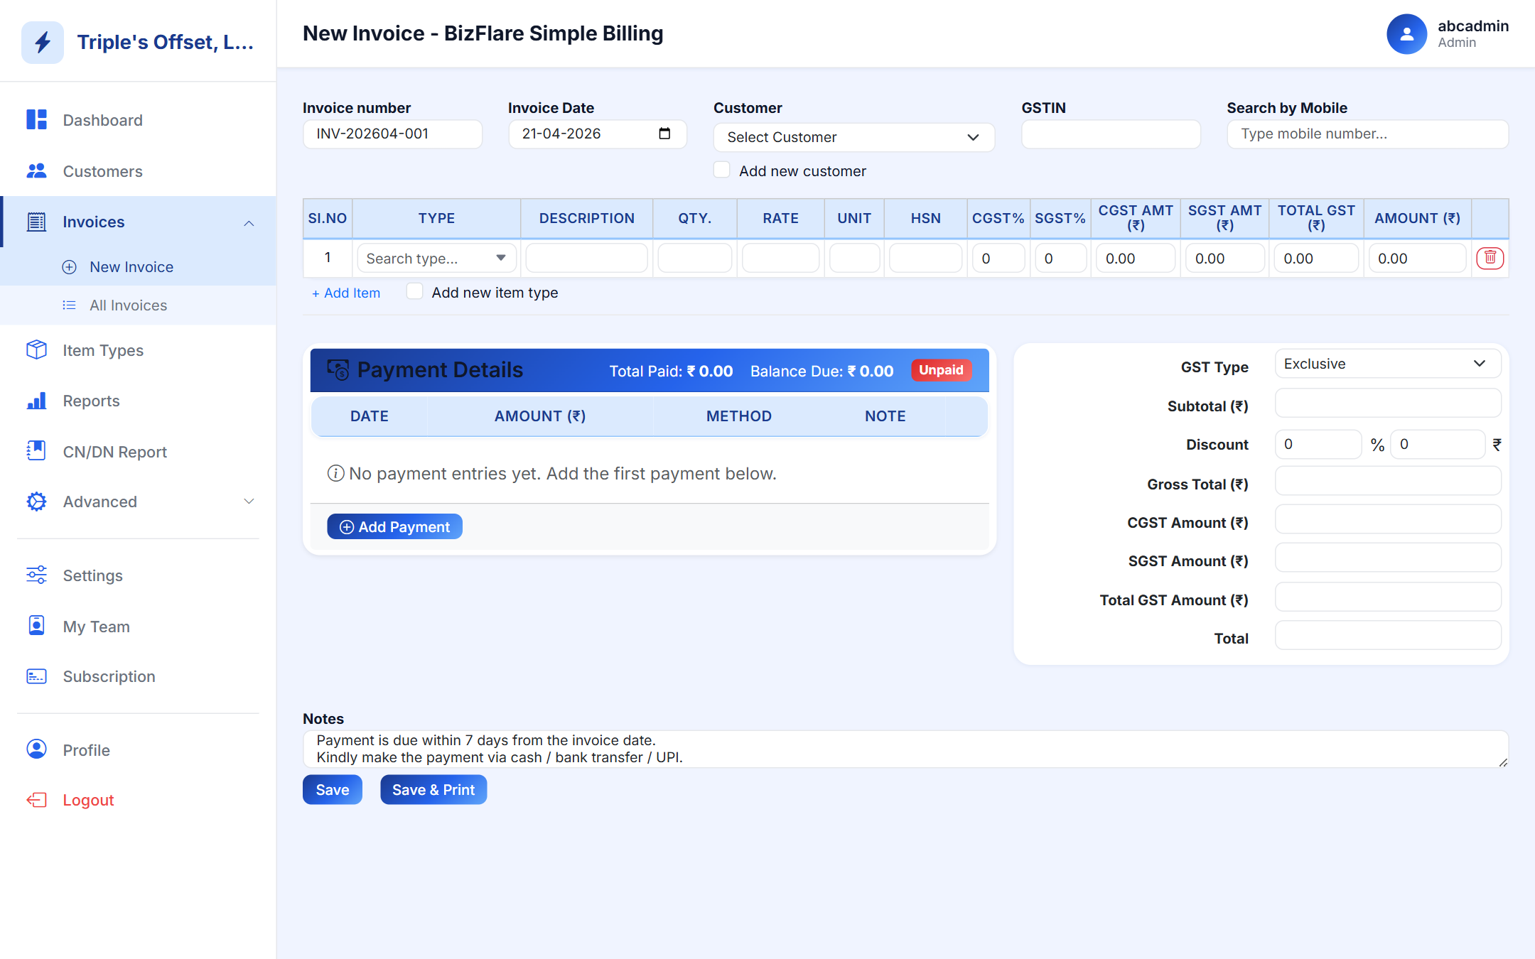Open My Team page

tap(138, 627)
